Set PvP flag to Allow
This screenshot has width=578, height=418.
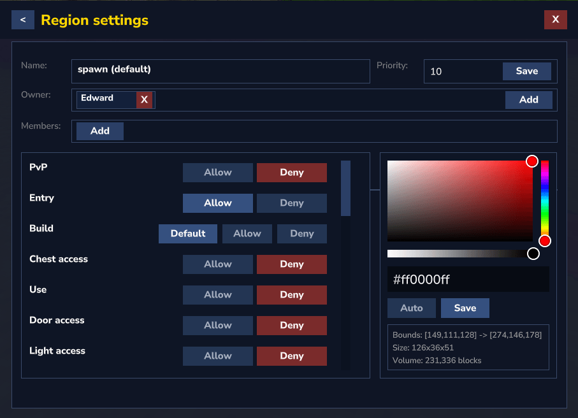pos(217,173)
